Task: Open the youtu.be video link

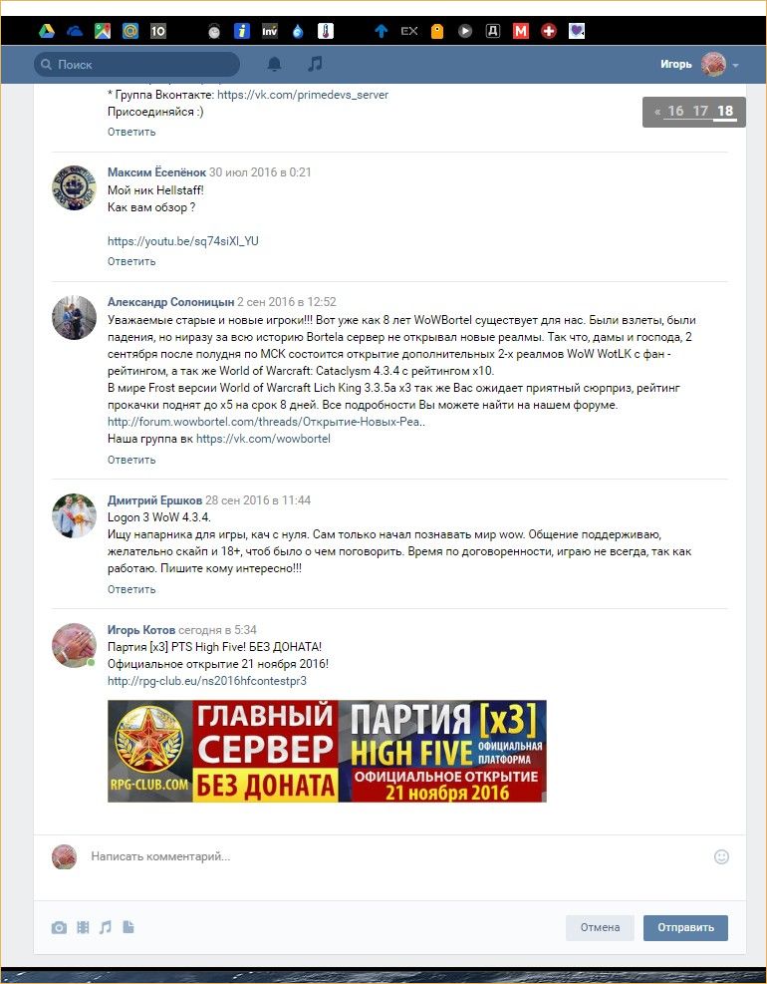Action: pyautogui.click(x=182, y=241)
